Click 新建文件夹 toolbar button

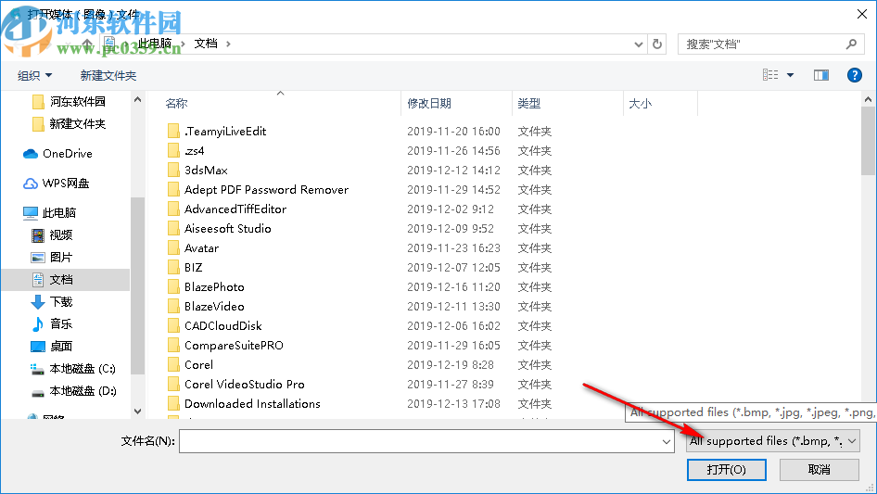[x=108, y=75]
